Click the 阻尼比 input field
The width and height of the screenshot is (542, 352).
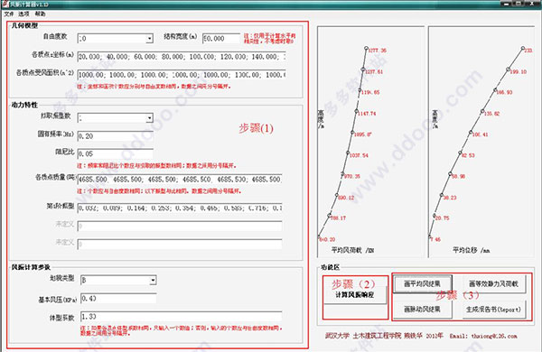[x=116, y=153]
